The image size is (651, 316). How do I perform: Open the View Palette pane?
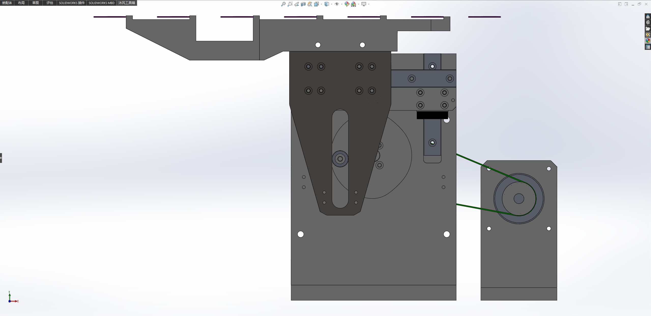[648, 35]
